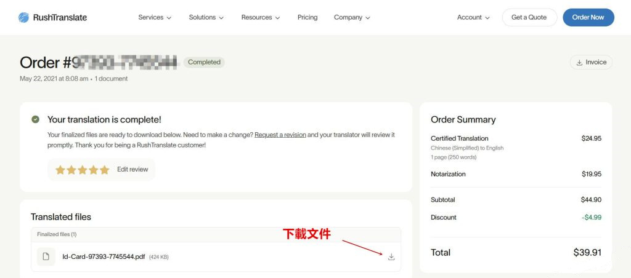Download the order Invoice

[x=591, y=62]
